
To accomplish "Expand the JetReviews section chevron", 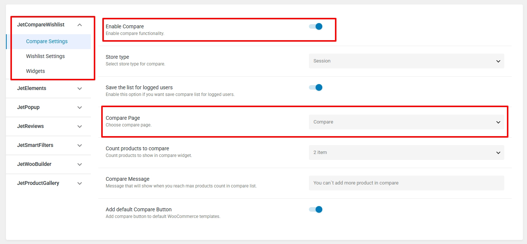I will click(79, 126).
